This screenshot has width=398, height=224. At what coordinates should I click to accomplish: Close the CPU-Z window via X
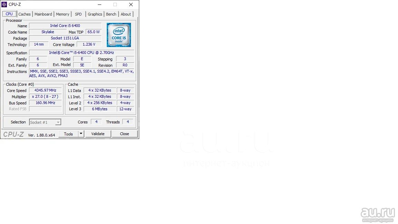pyautogui.click(x=131, y=4)
